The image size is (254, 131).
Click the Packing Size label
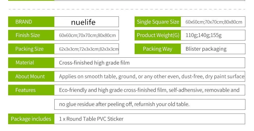tap(31, 49)
